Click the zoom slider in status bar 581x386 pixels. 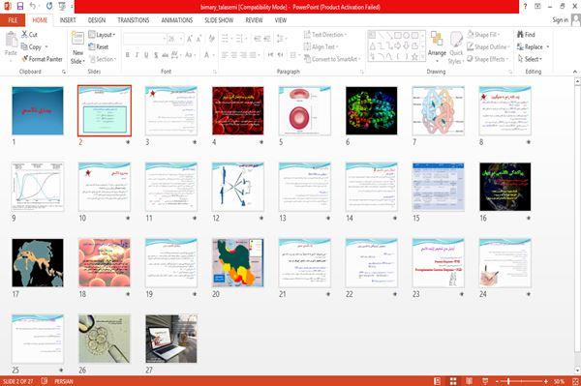pyautogui.click(x=521, y=381)
